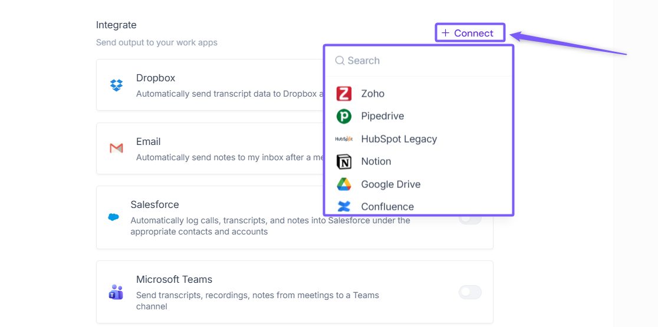Click the HubSpot logo icon
The height and width of the screenshot is (327, 658).
(x=344, y=139)
